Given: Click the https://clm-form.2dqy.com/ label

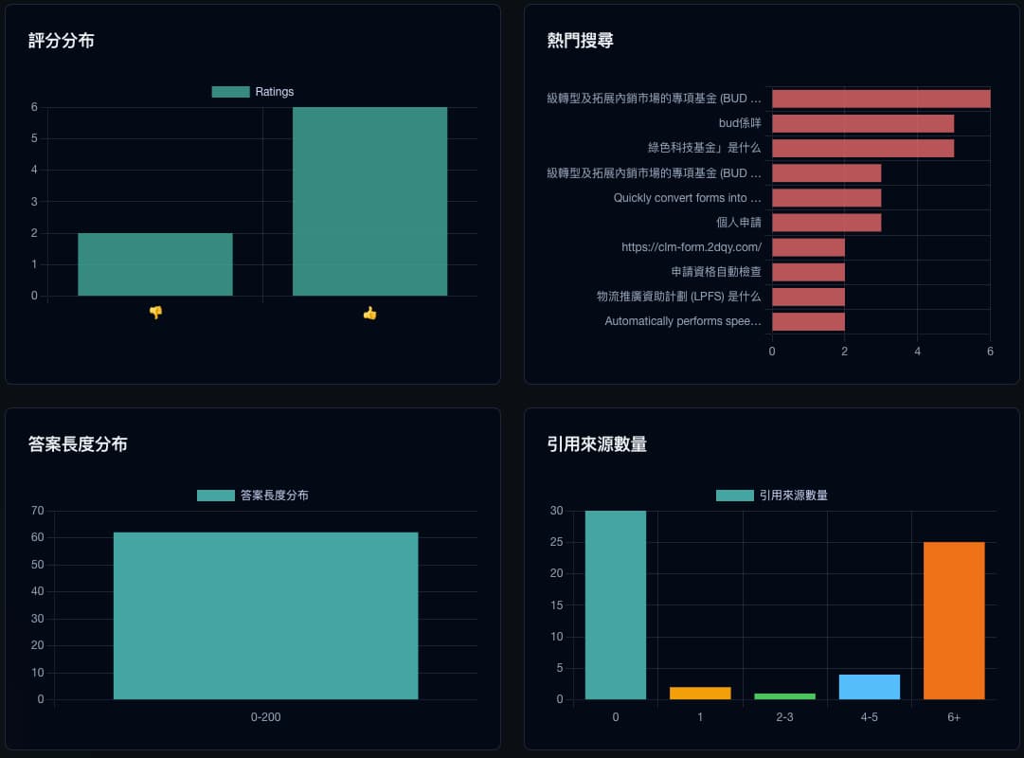Looking at the screenshot, I should [692, 247].
